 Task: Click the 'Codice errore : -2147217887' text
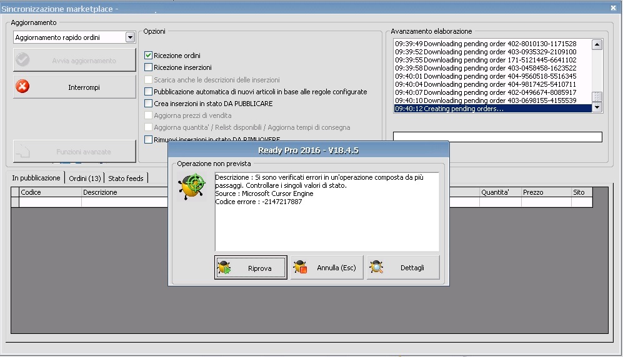(x=258, y=202)
